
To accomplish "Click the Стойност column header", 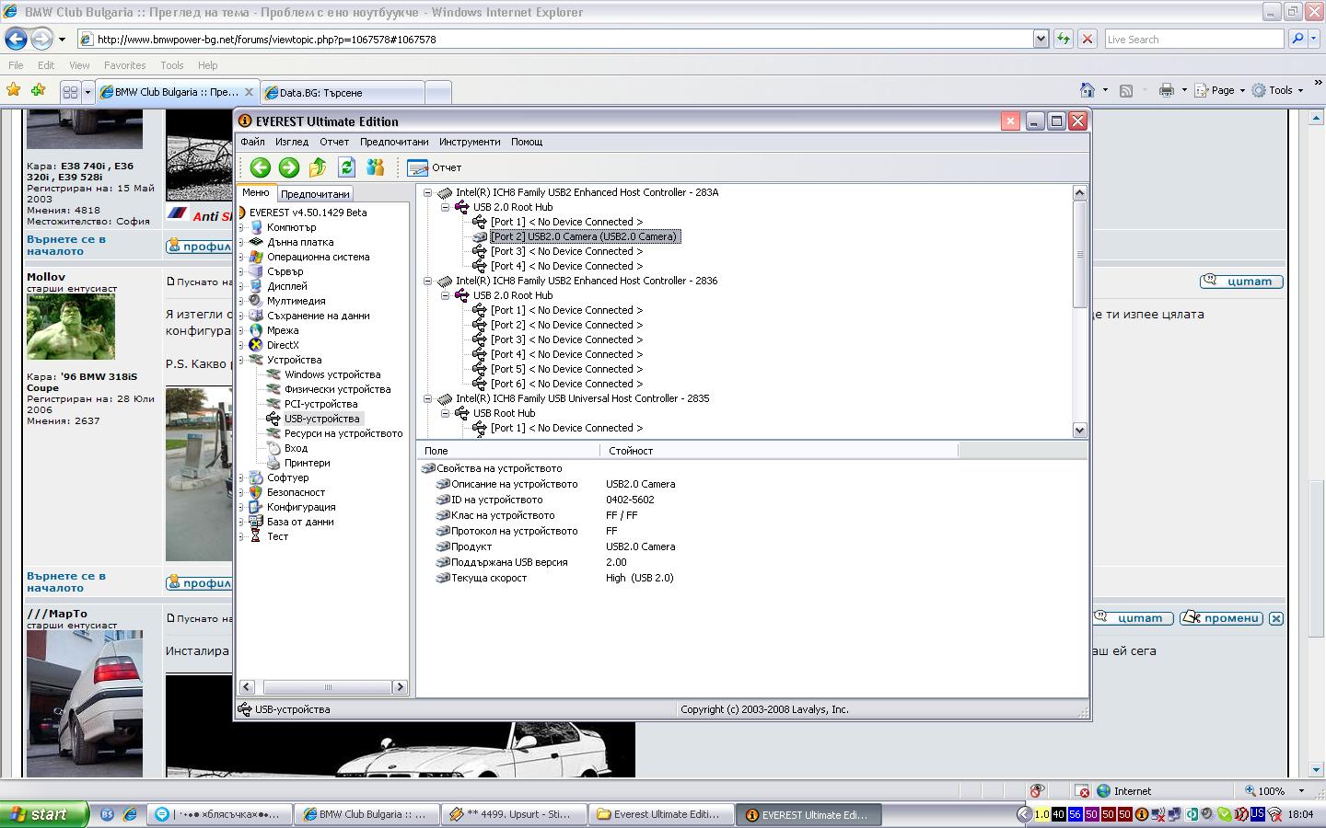I will click(780, 451).
